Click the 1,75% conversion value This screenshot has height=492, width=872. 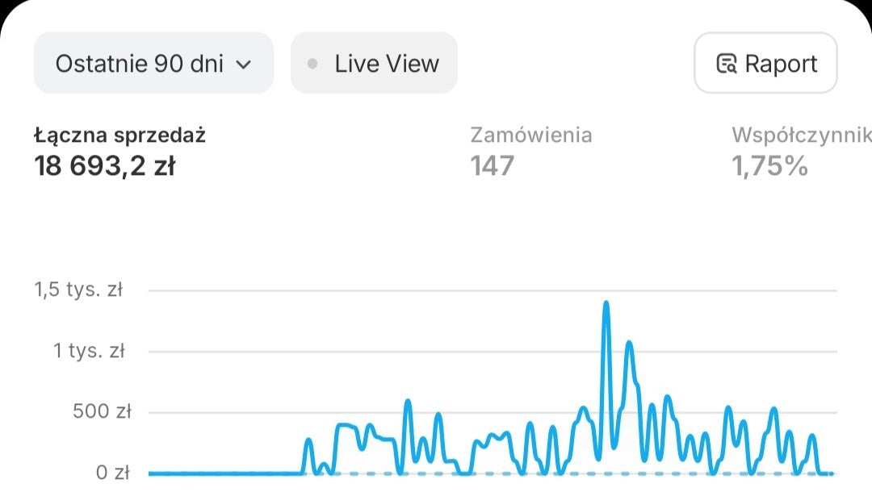coord(769,166)
